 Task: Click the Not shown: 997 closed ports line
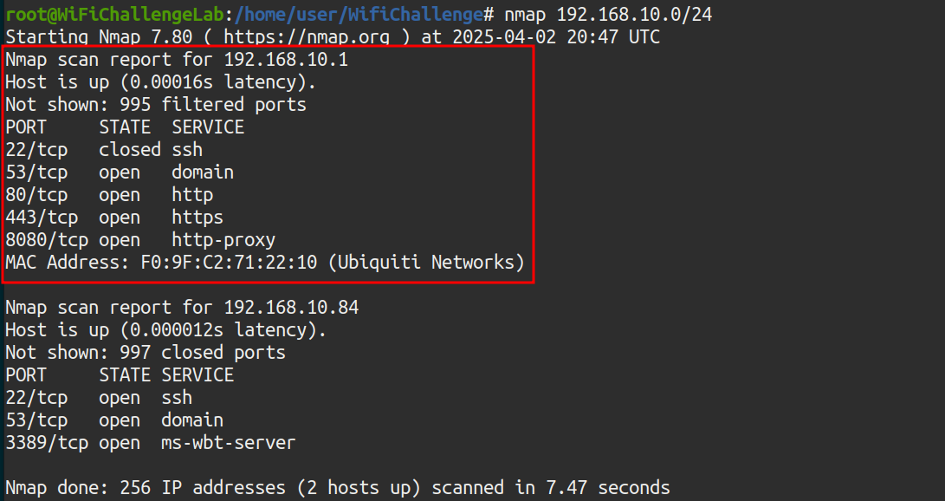pos(146,353)
